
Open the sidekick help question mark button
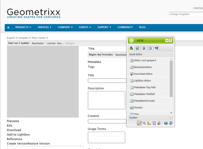tap(171, 41)
